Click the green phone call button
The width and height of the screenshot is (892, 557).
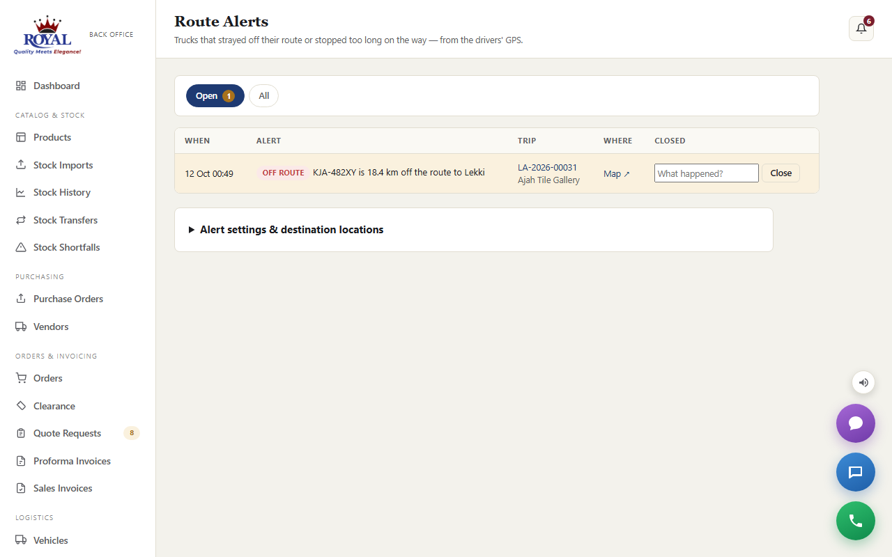(x=856, y=521)
